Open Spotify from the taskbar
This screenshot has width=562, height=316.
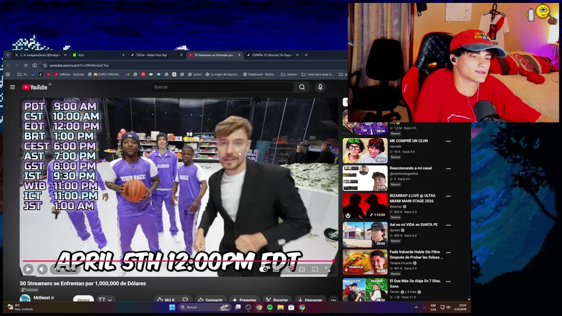tap(270, 307)
